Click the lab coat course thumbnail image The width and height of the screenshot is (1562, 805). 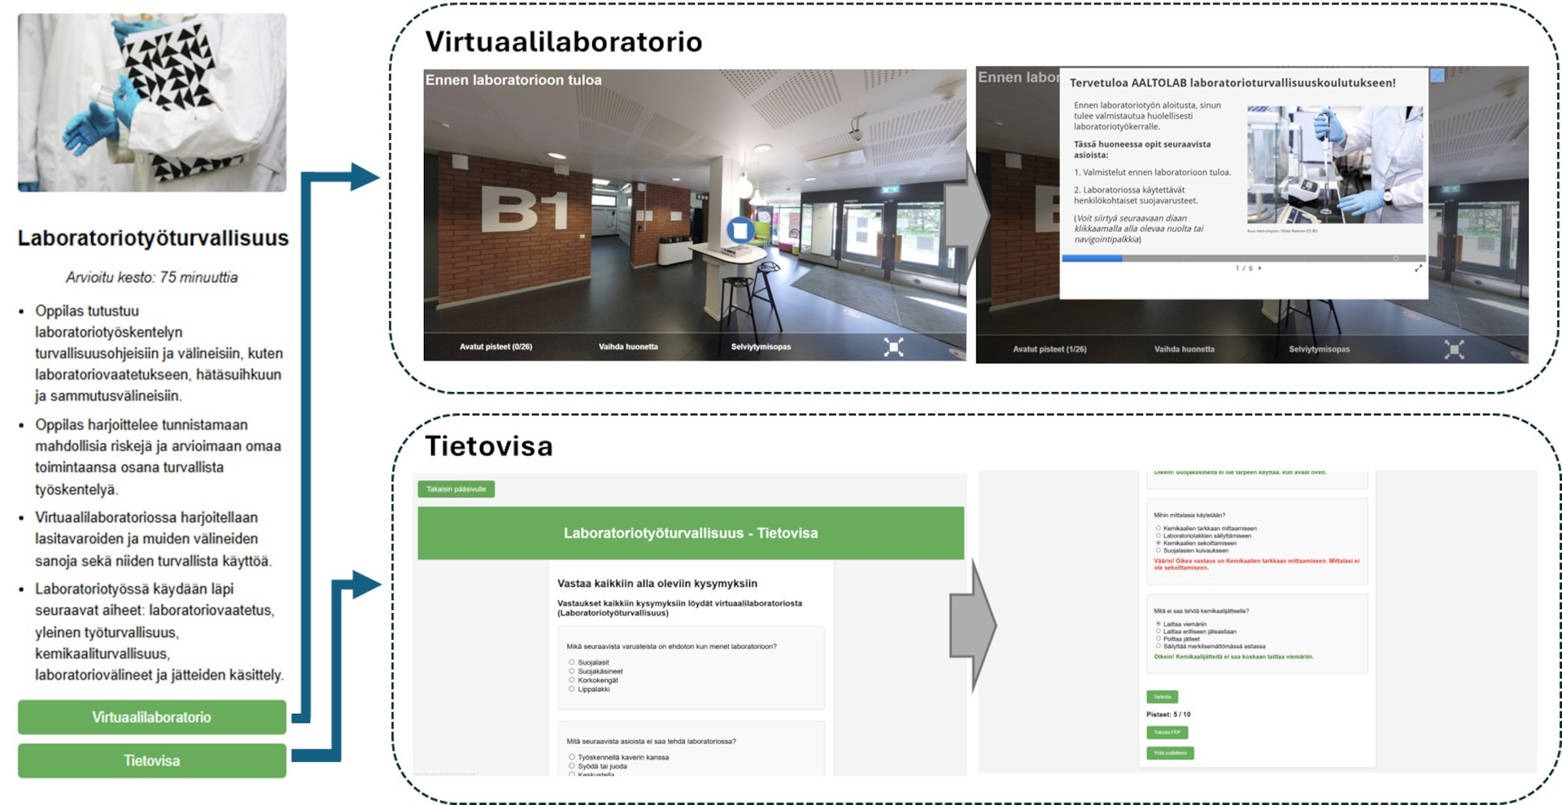pyautogui.click(x=152, y=102)
